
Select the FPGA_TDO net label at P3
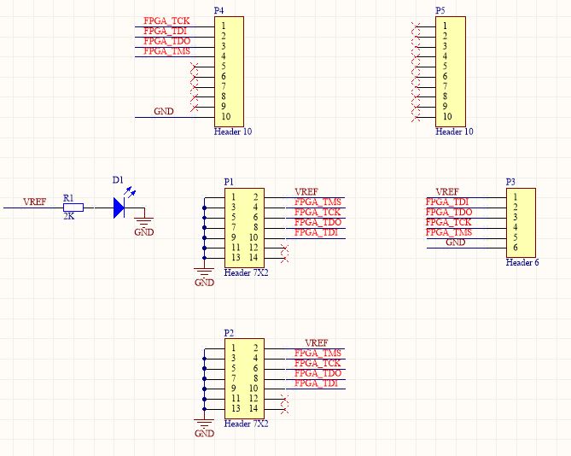(x=449, y=212)
